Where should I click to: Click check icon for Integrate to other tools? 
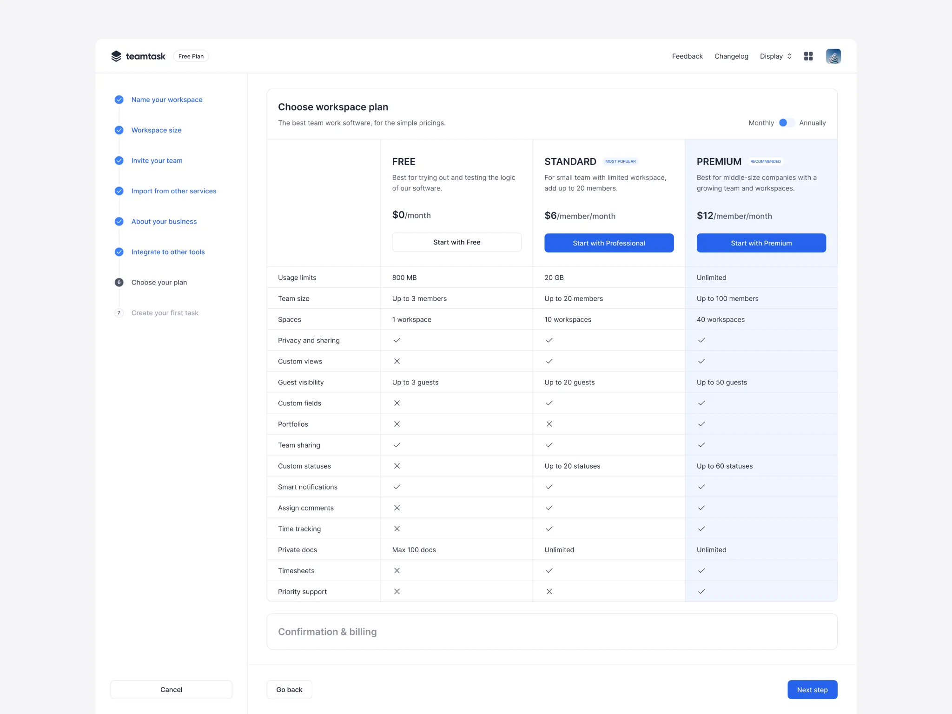[119, 252]
